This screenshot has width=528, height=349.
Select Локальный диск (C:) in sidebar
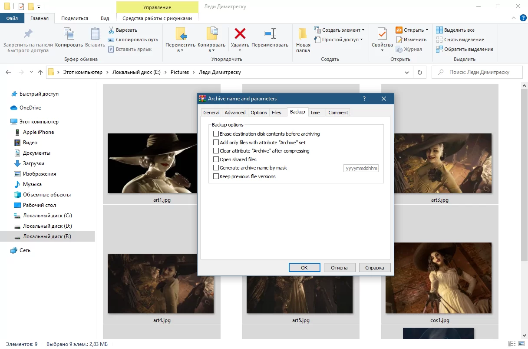[x=47, y=216]
